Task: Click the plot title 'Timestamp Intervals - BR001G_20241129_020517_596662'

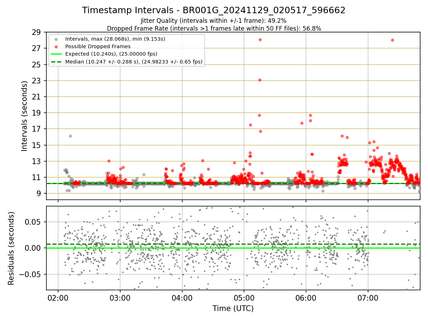Action: [214, 10]
